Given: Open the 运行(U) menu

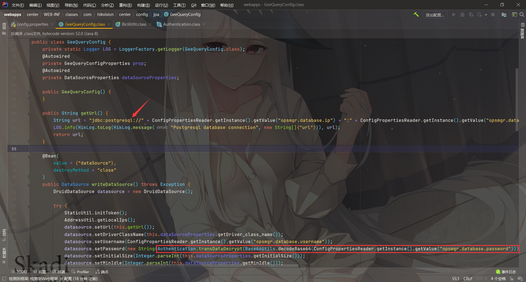Looking at the screenshot, I should coord(161,5).
